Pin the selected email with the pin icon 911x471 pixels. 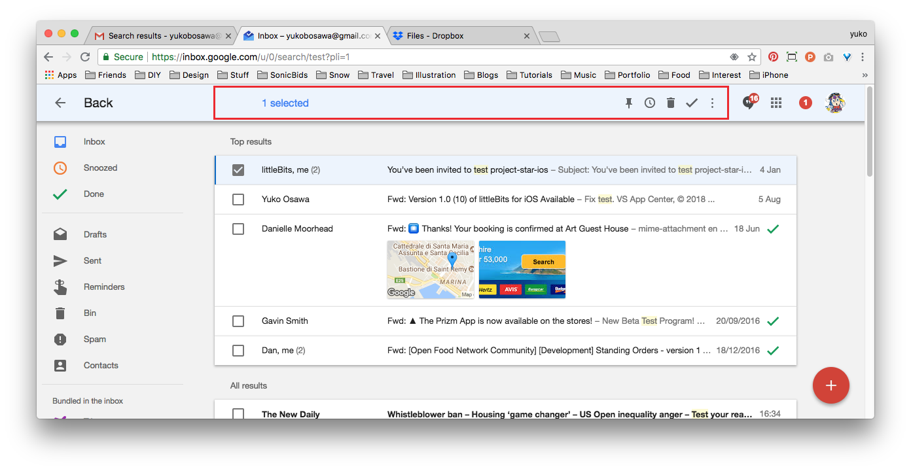pyautogui.click(x=629, y=103)
